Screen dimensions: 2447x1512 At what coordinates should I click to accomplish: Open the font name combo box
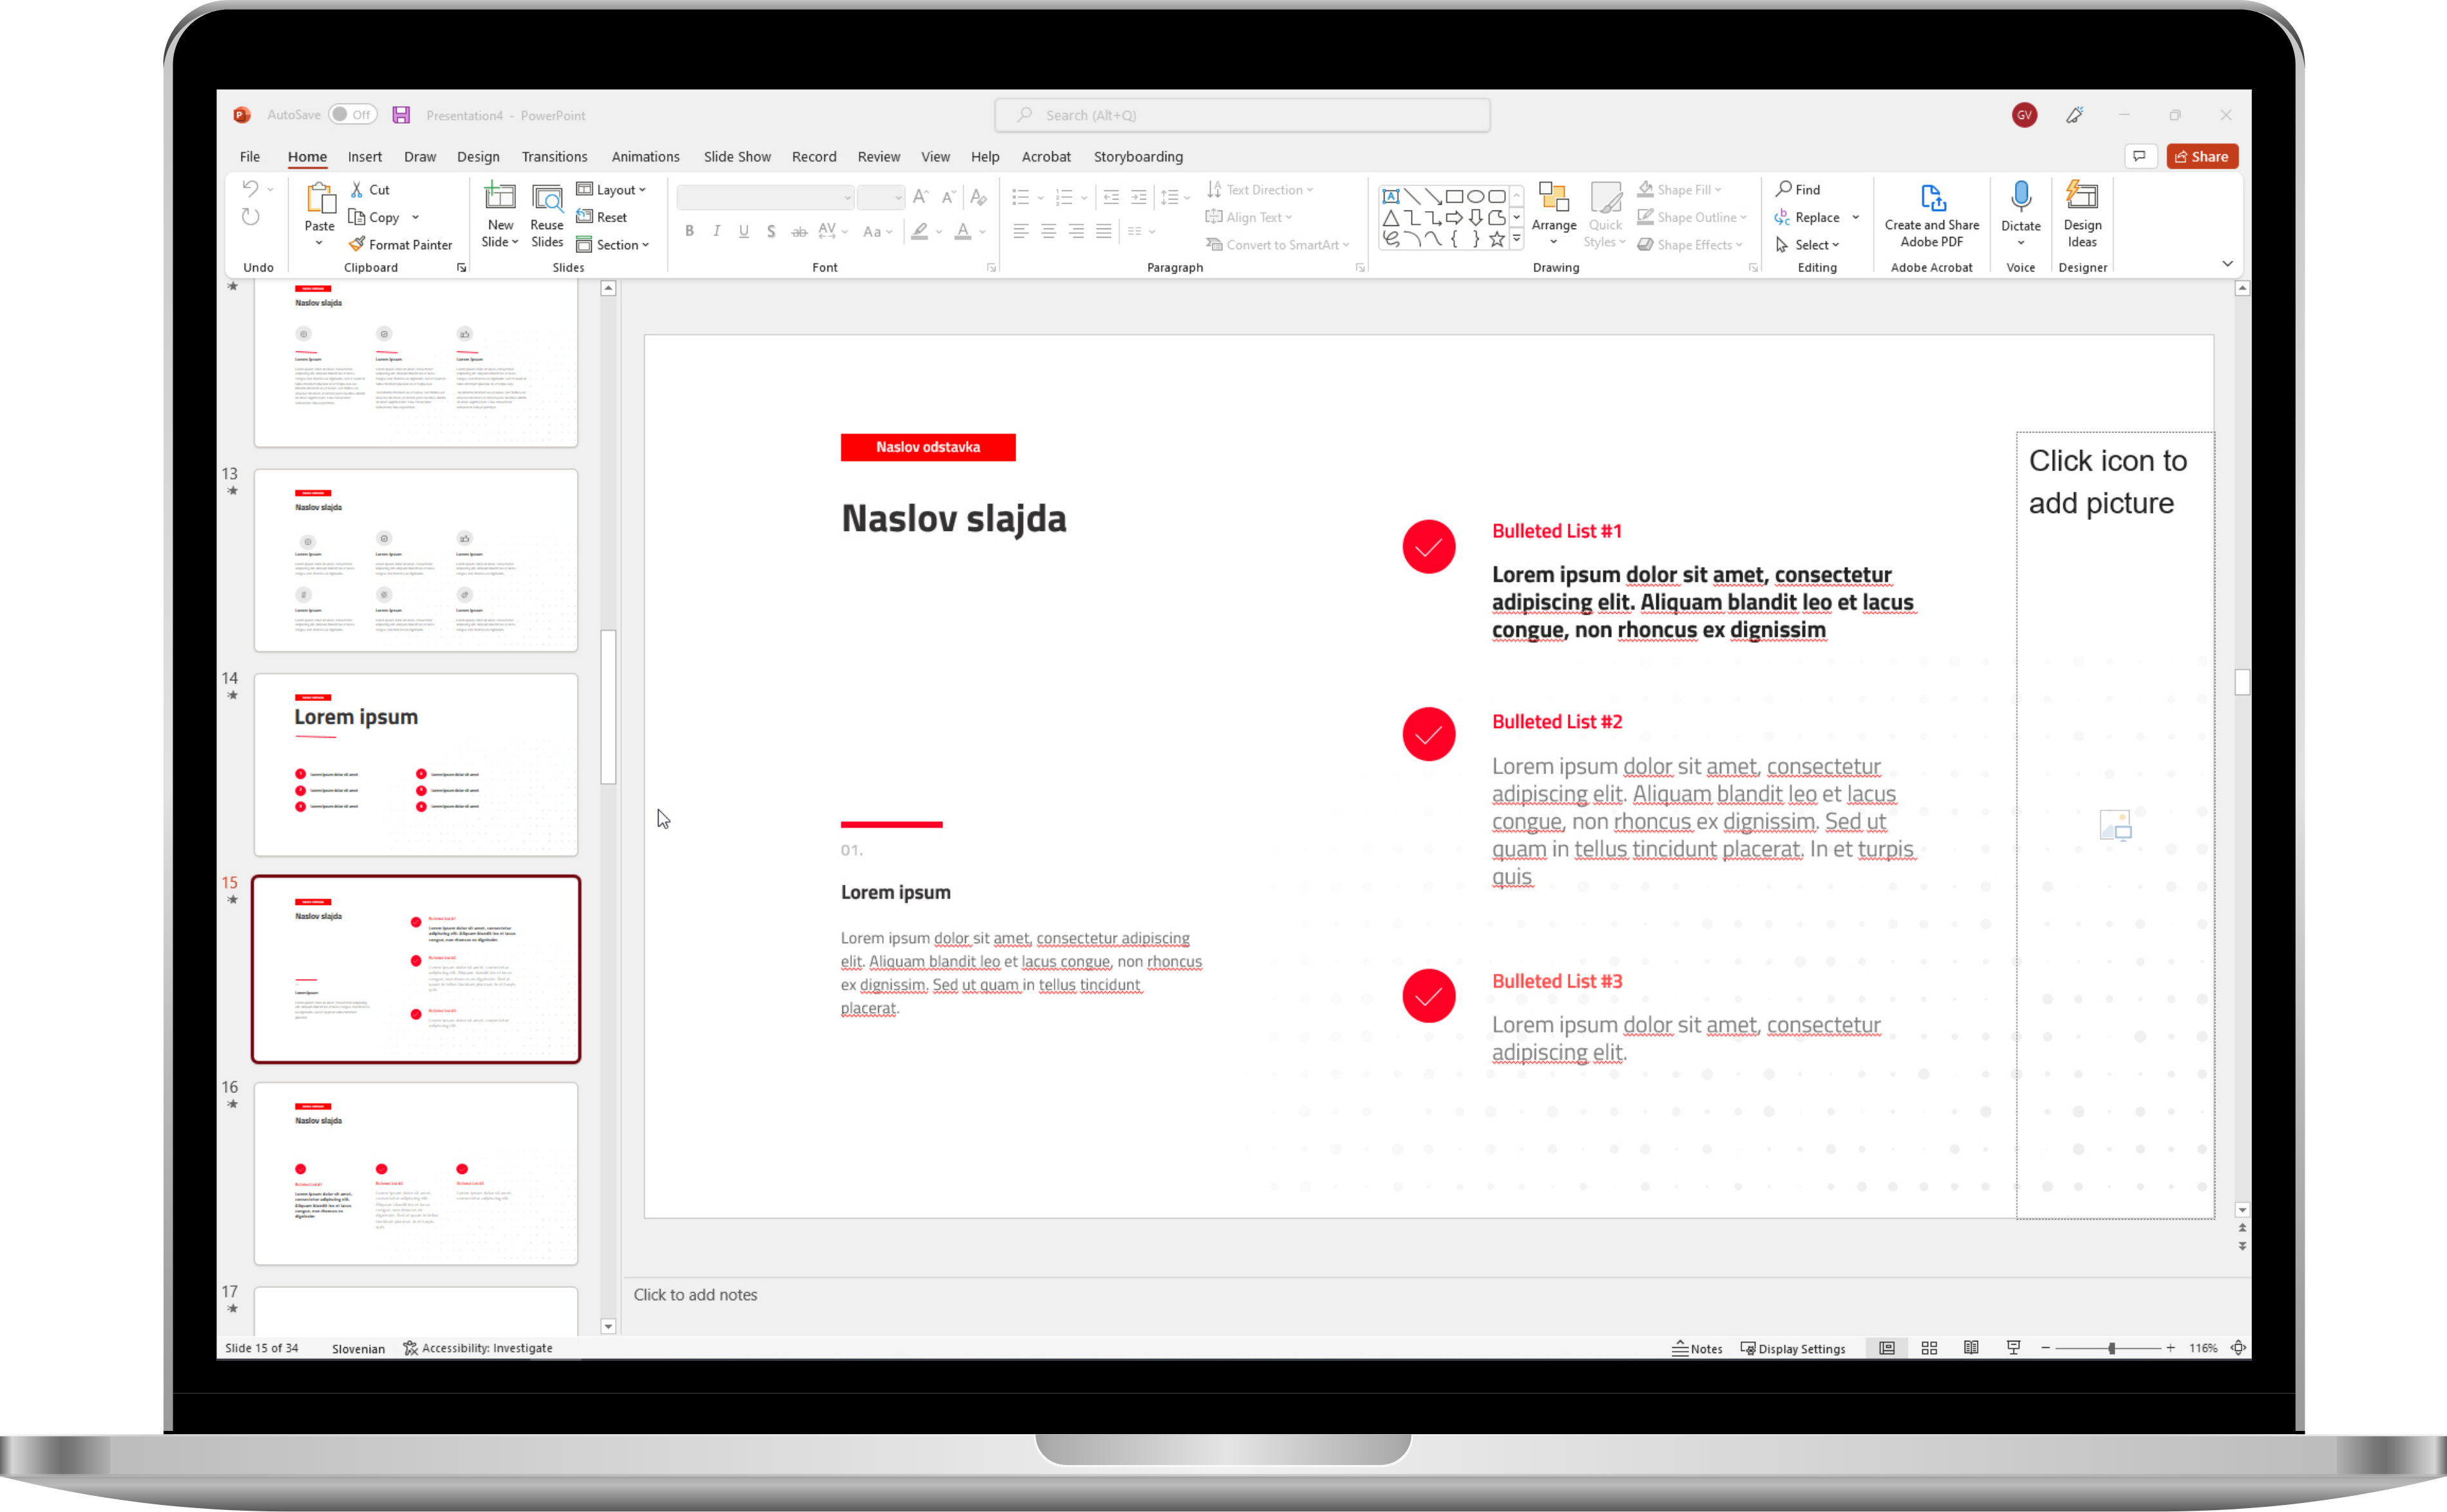[765, 198]
